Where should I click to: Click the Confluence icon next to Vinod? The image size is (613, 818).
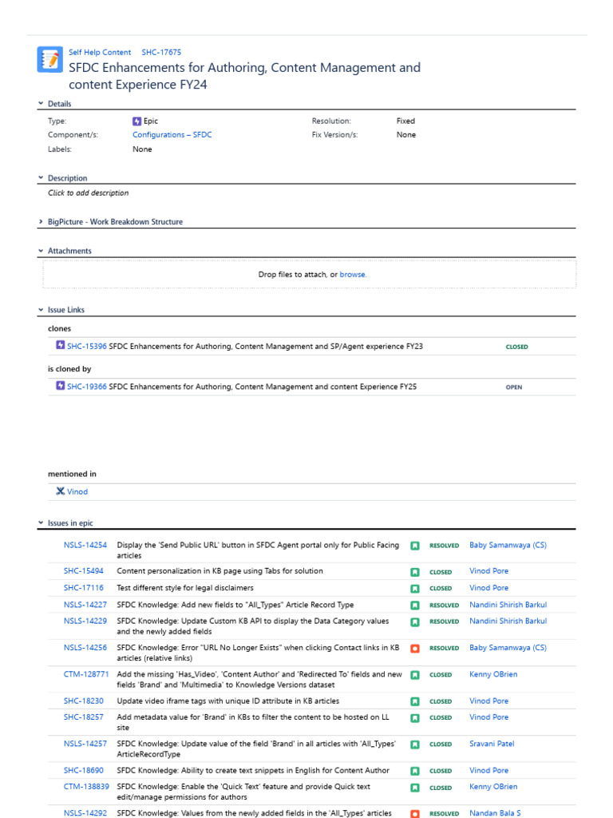[61, 491]
